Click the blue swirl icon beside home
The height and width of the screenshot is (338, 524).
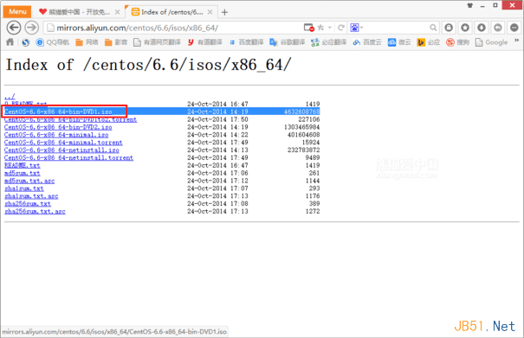pyautogui.click(x=25, y=42)
